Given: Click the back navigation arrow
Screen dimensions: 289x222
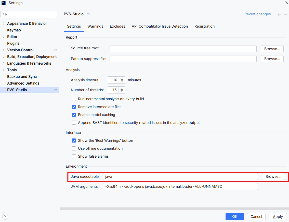Looking at the screenshot, I should click(279, 15).
